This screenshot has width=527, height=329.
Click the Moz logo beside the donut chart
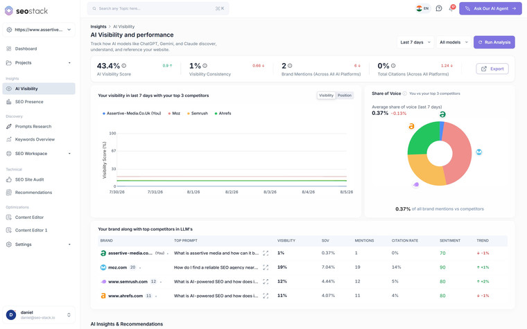pos(479,152)
